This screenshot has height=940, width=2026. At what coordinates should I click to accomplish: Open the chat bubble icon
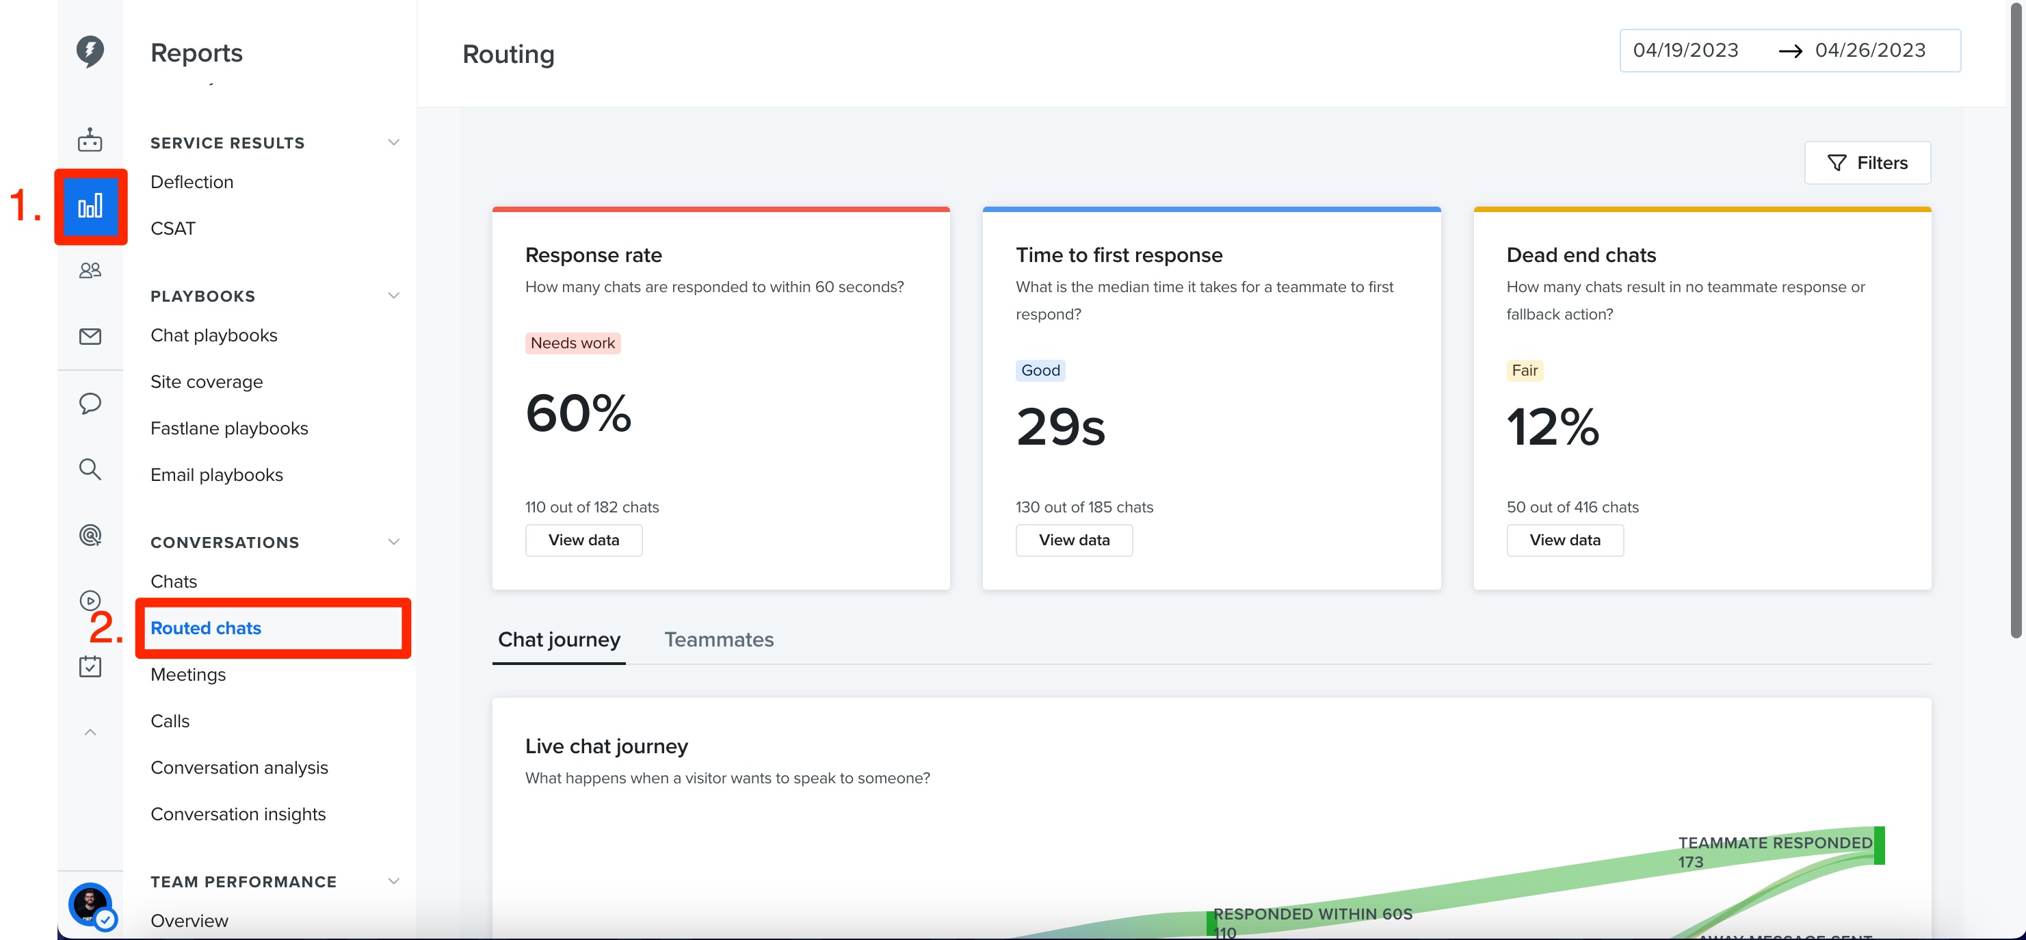(90, 404)
